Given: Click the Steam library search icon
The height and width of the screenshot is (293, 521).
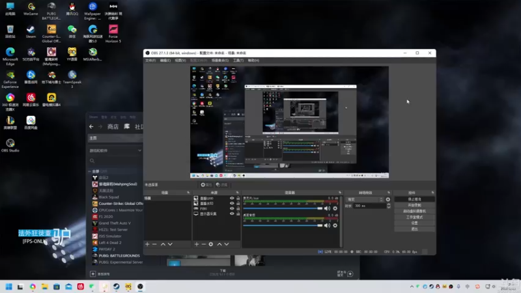Looking at the screenshot, I should 92,161.
